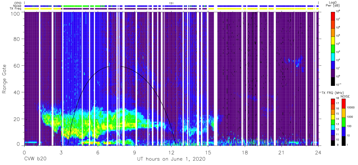Pick the black segment of Lag0 Pwr color bar
The width and height of the screenshot is (358, 165).
tap(333, 81)
